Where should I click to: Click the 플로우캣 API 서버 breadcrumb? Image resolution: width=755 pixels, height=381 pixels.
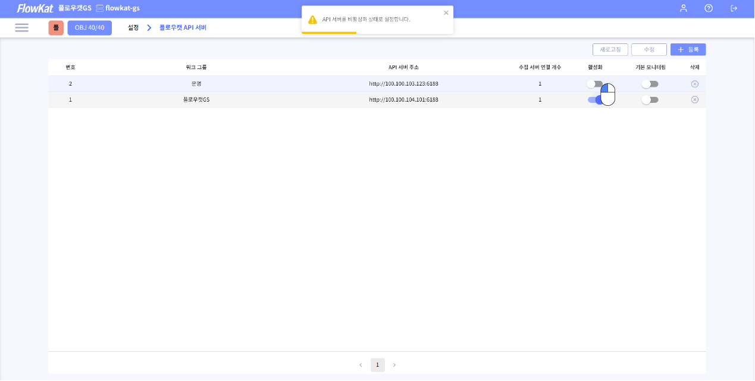[183, 28]
